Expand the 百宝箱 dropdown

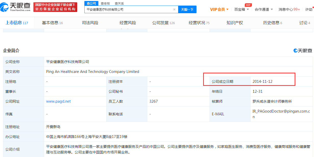coord(242,9)
